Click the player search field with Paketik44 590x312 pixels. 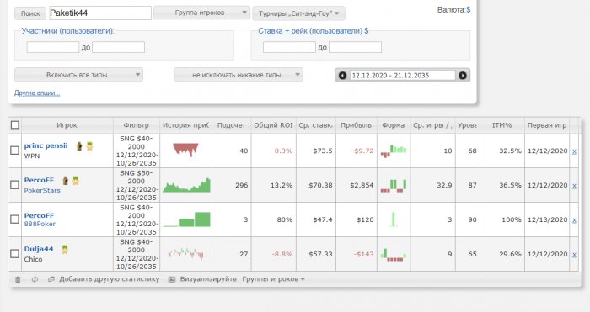(x=100, y=13)
